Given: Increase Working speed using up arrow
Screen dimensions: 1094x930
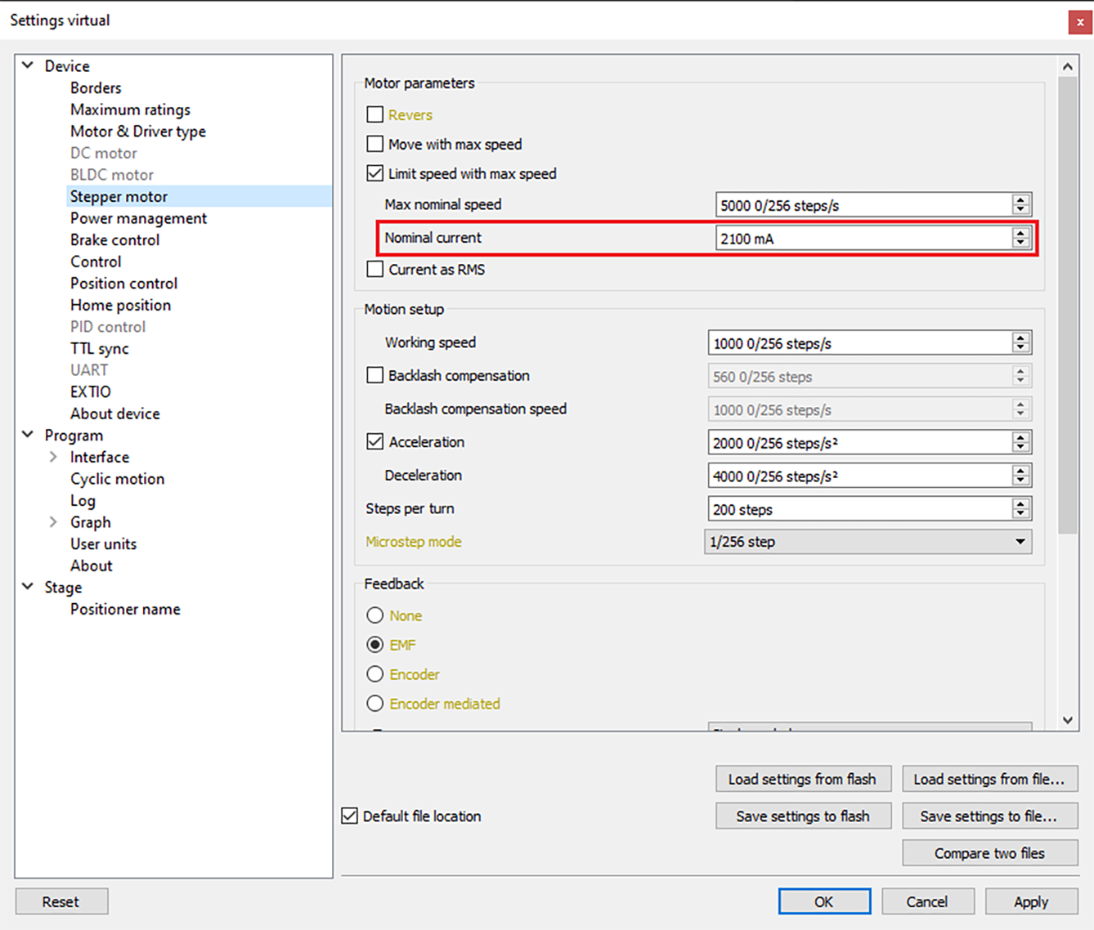Looking at the screenshot, I should pos(1020,338).
